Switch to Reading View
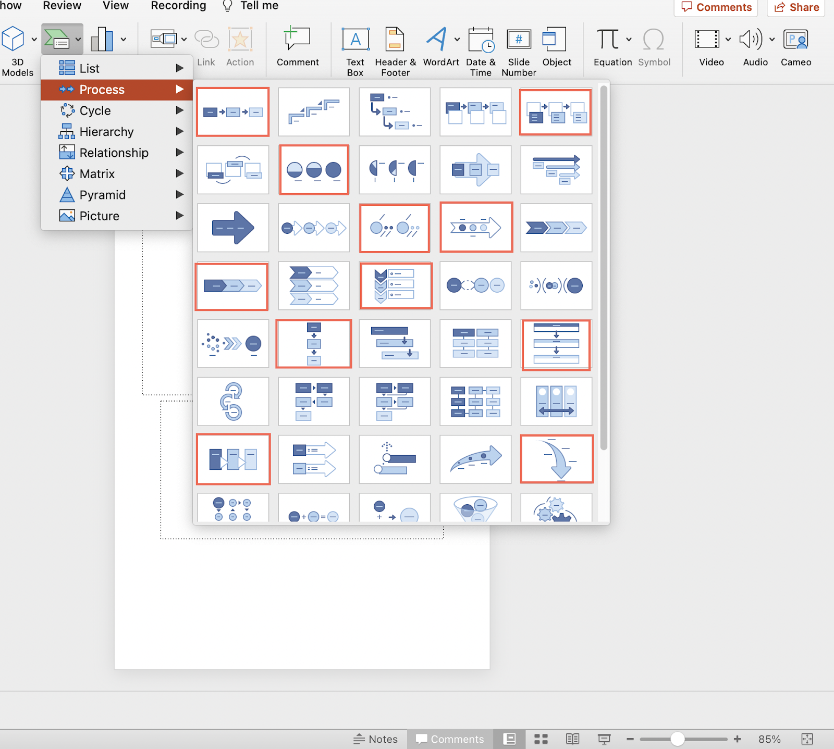 click(572, 739)
